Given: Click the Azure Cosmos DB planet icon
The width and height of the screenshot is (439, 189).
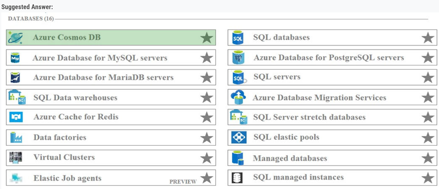Looking at the screenshot, I should click(x=15, y=38).
